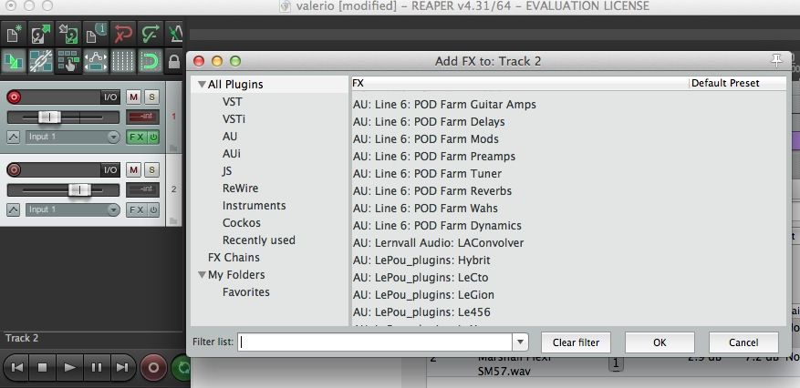Arm track 1 for recording
This screenshot has width=800, height=388.
[x=14, y=97]
